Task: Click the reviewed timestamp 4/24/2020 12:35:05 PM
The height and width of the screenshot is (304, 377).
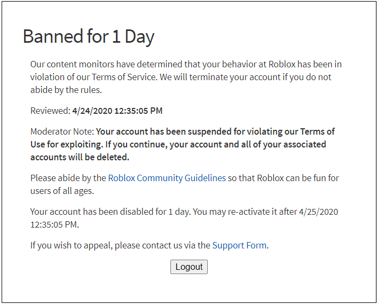Action: tap(117, 111)
